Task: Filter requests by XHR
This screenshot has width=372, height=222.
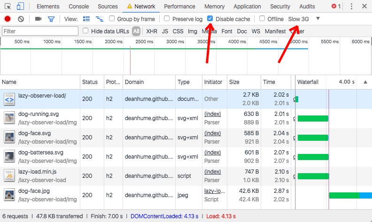Action: point(152,31)
